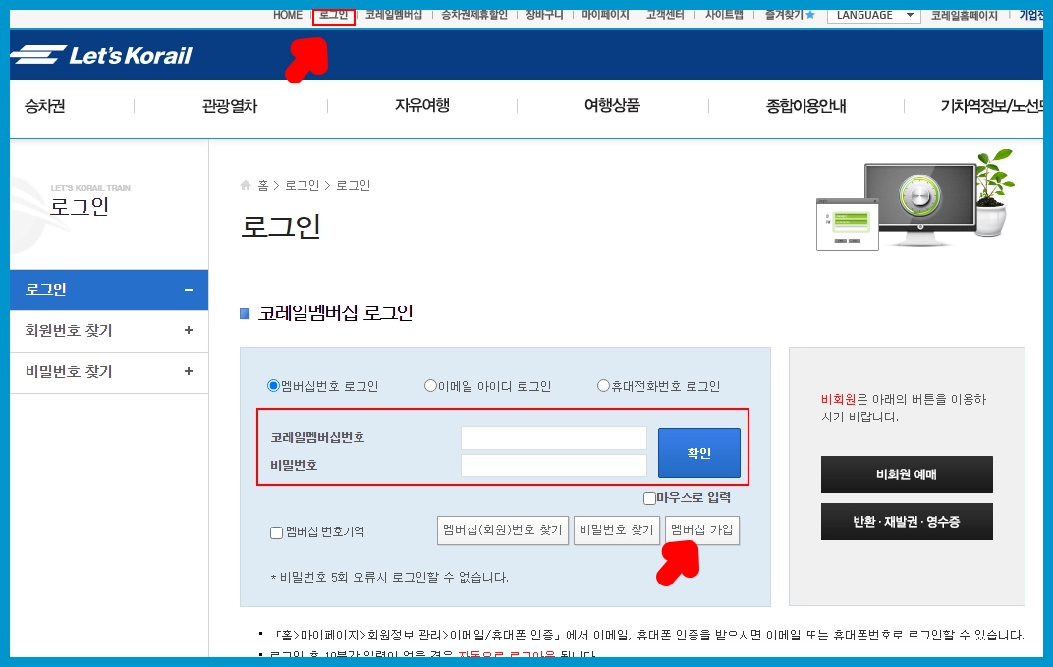Open the HOME link in top bar

[288, 15]
